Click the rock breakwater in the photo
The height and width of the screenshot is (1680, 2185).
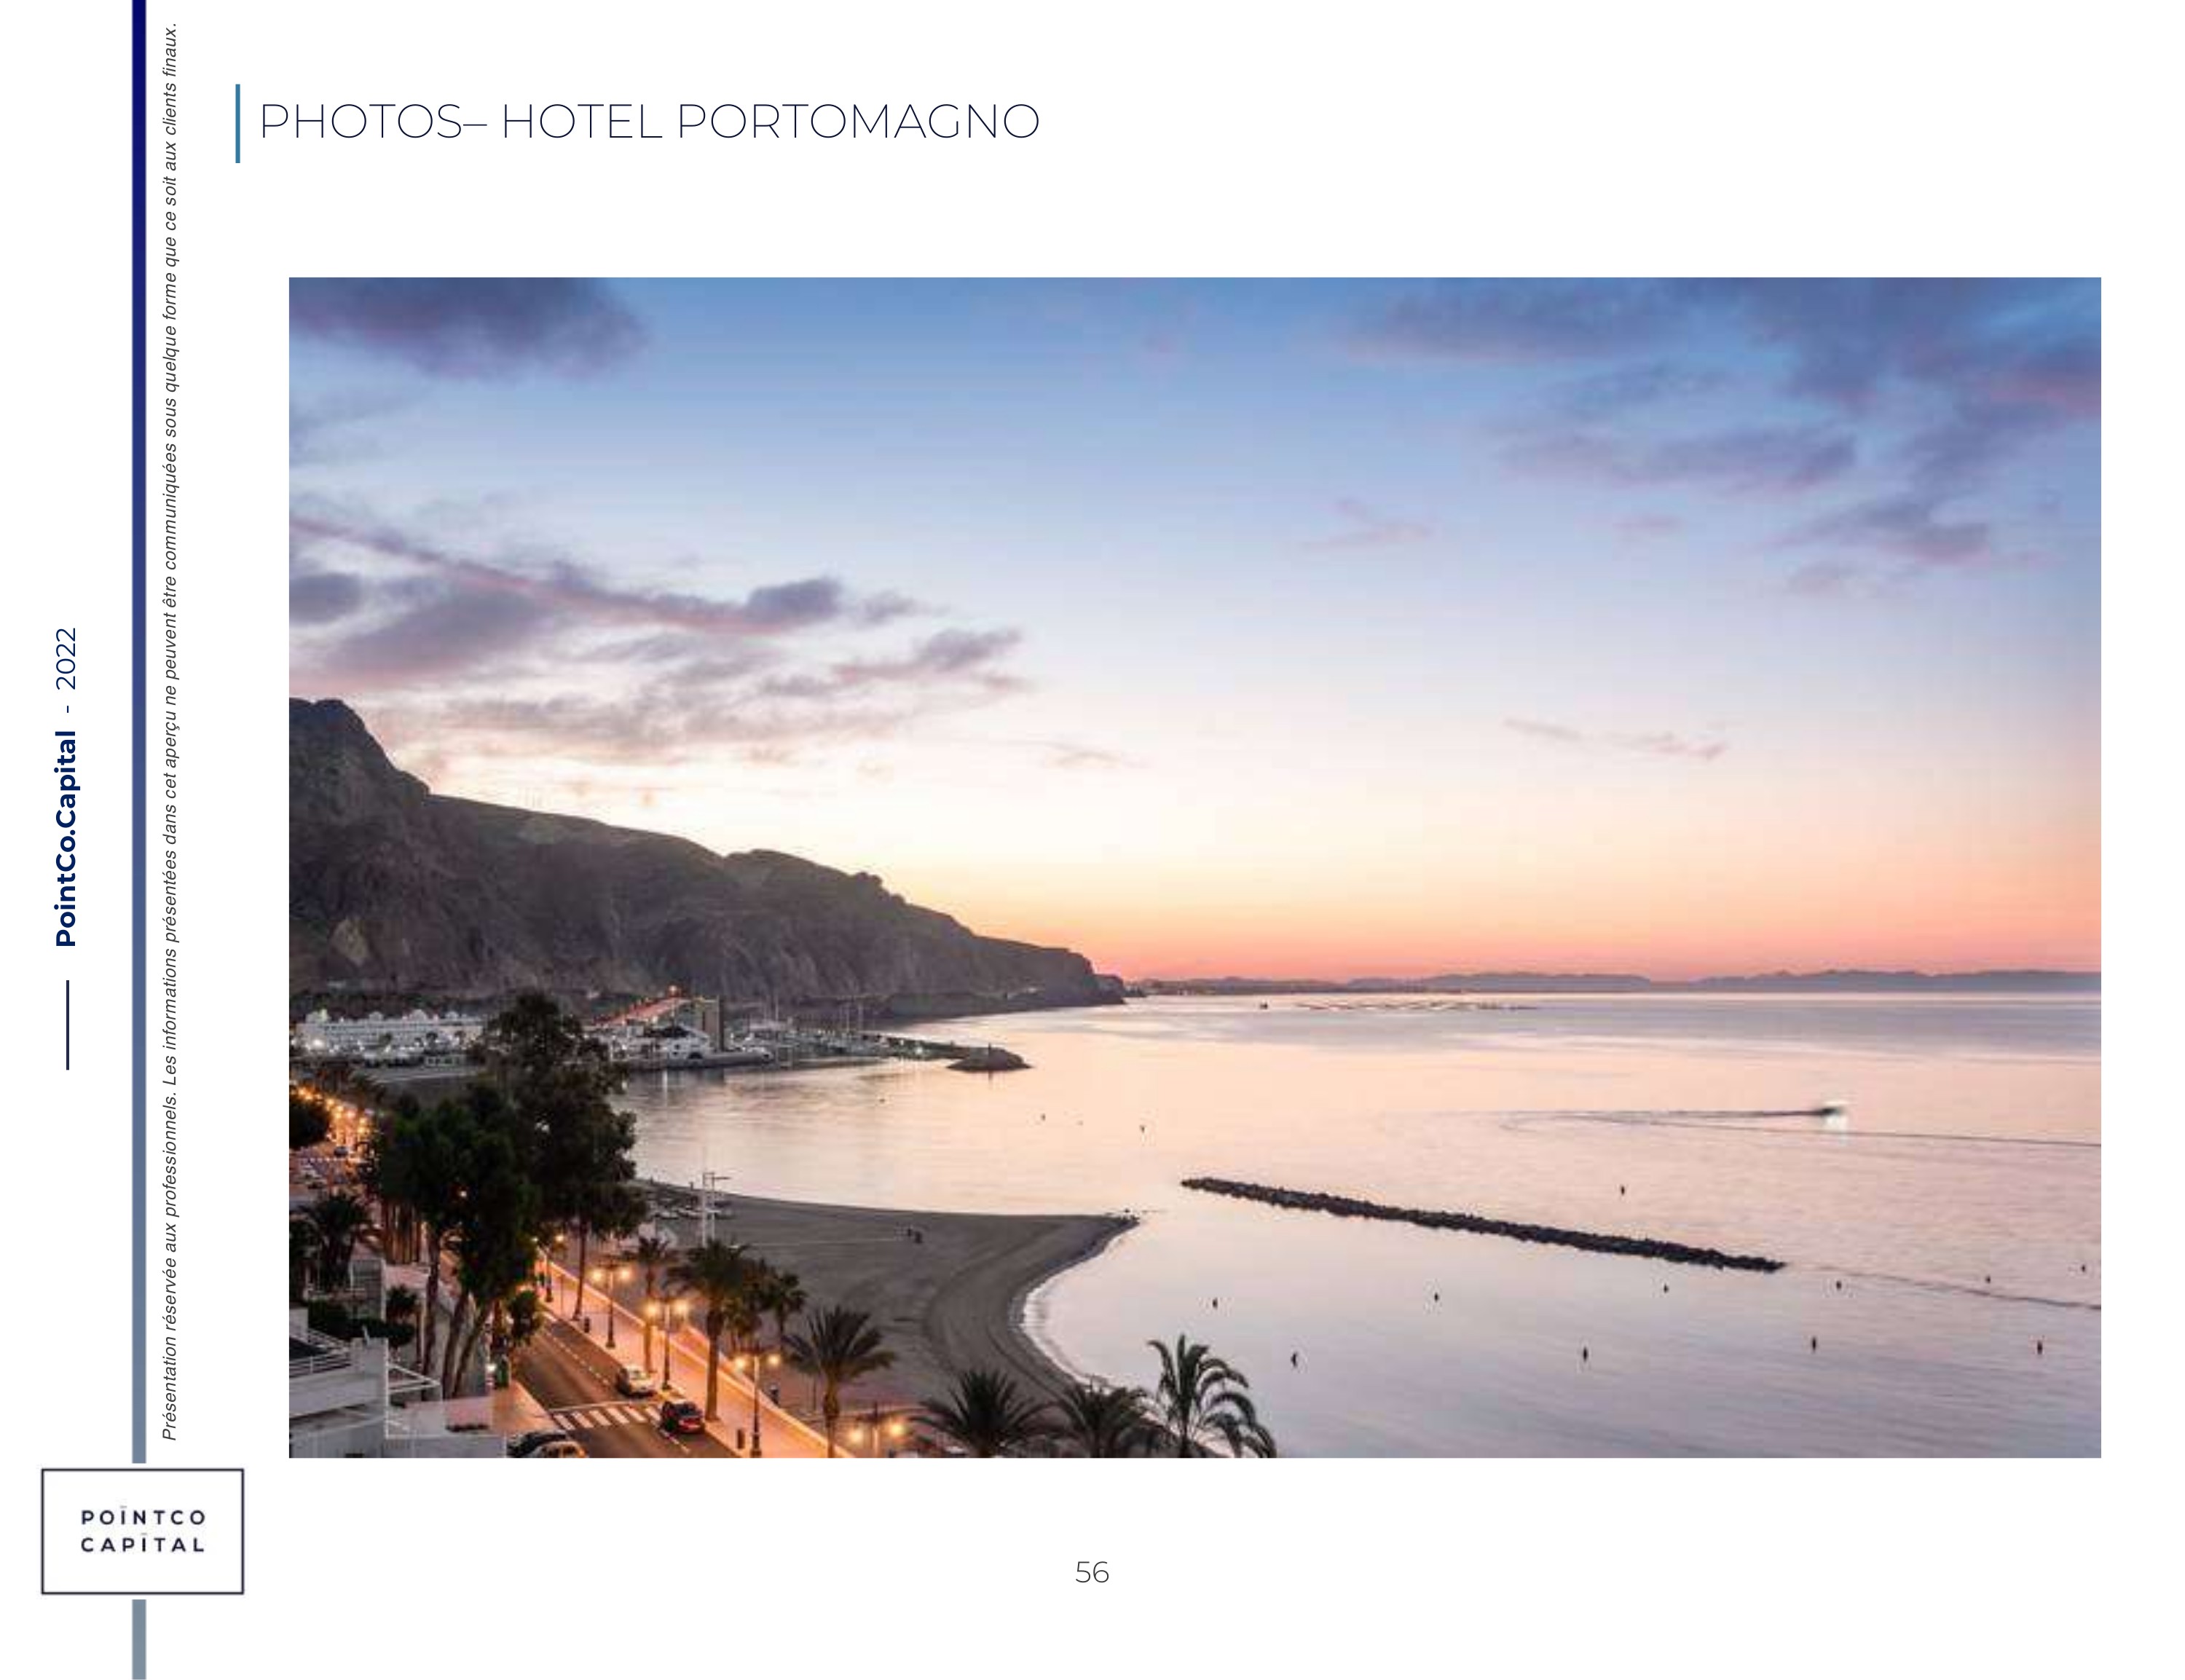(x=1481, y=1225)
